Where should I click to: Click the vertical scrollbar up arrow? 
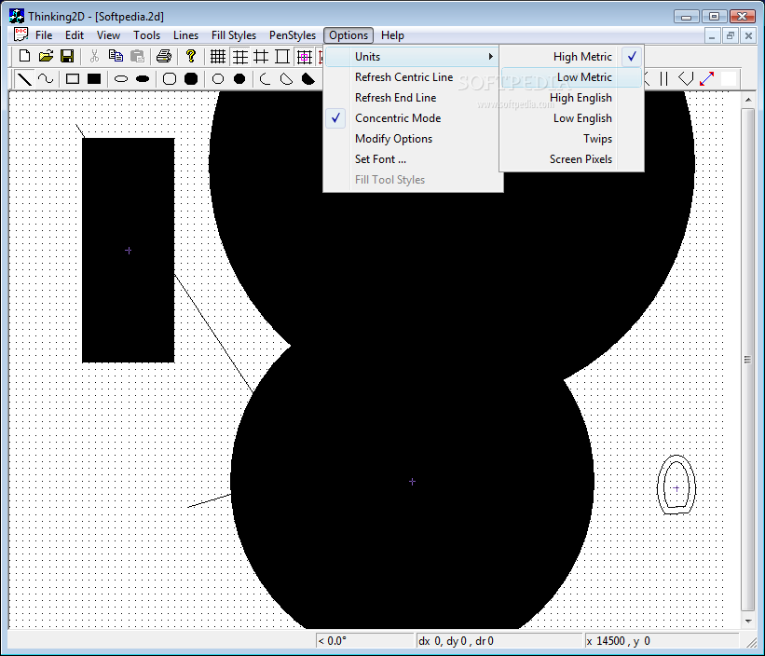(748, 100)
